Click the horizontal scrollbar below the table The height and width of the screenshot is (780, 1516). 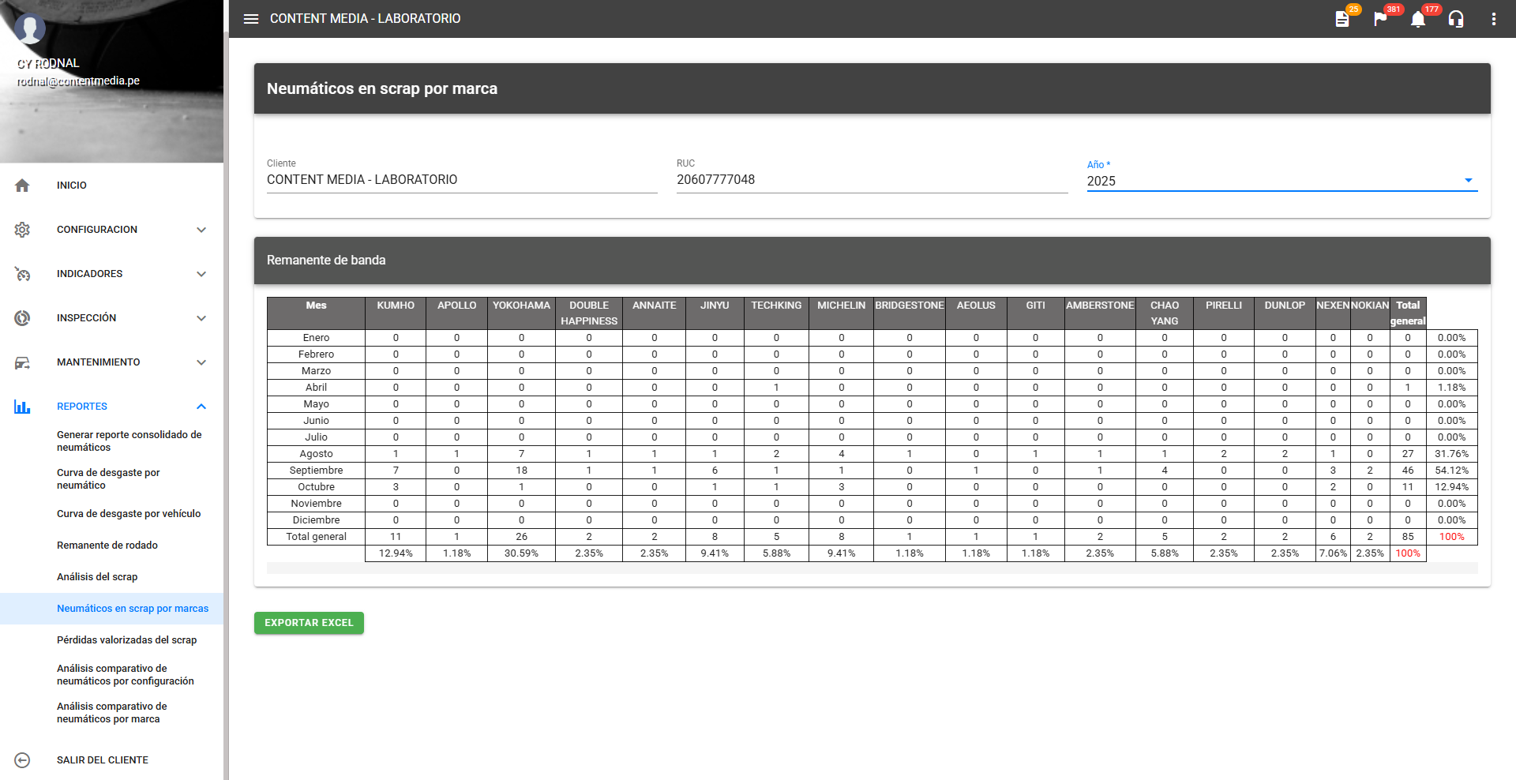(x=872, y=568)
